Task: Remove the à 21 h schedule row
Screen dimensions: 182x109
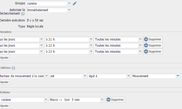Action: [153, 39]
